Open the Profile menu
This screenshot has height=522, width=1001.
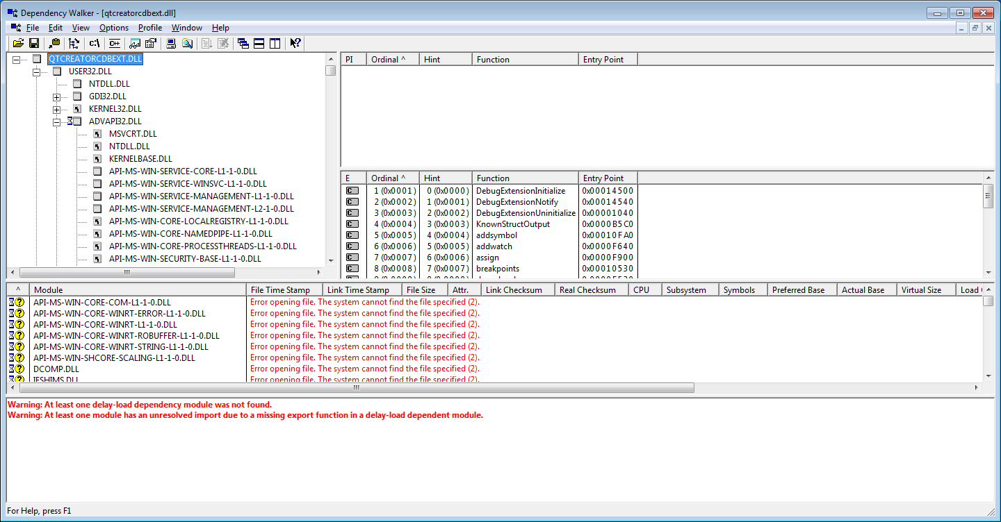150,28
